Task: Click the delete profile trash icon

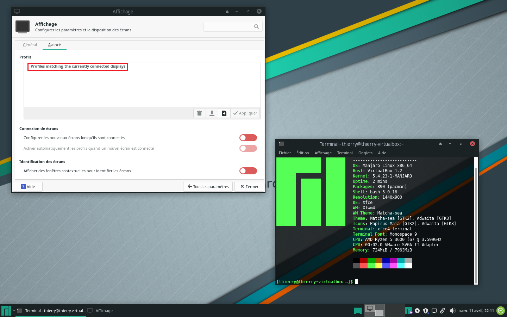Action: 199,113
